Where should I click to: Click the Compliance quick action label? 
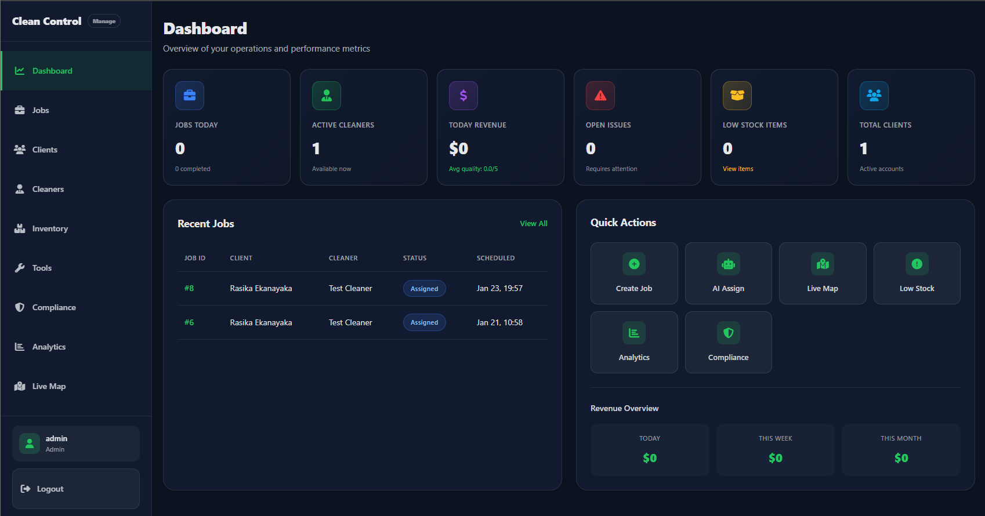click(729, 357)
